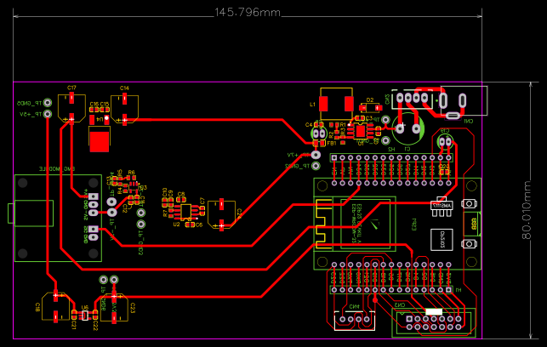Select the L1 inductor footprint
This screenshot has height=347, width=547.
point(336,104)
